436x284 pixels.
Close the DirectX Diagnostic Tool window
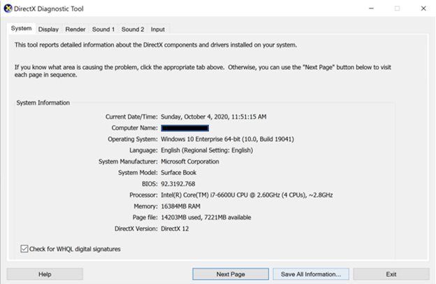423,8
